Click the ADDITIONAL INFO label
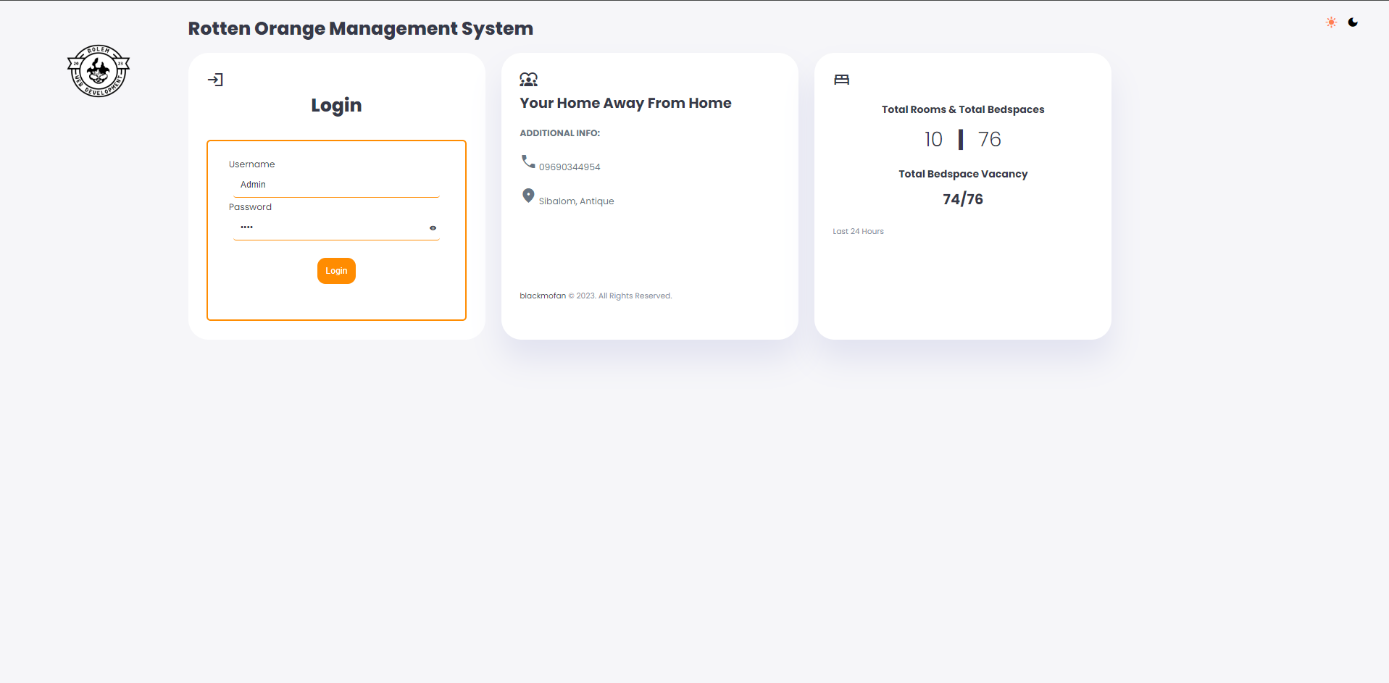 [x=559, y=133]
